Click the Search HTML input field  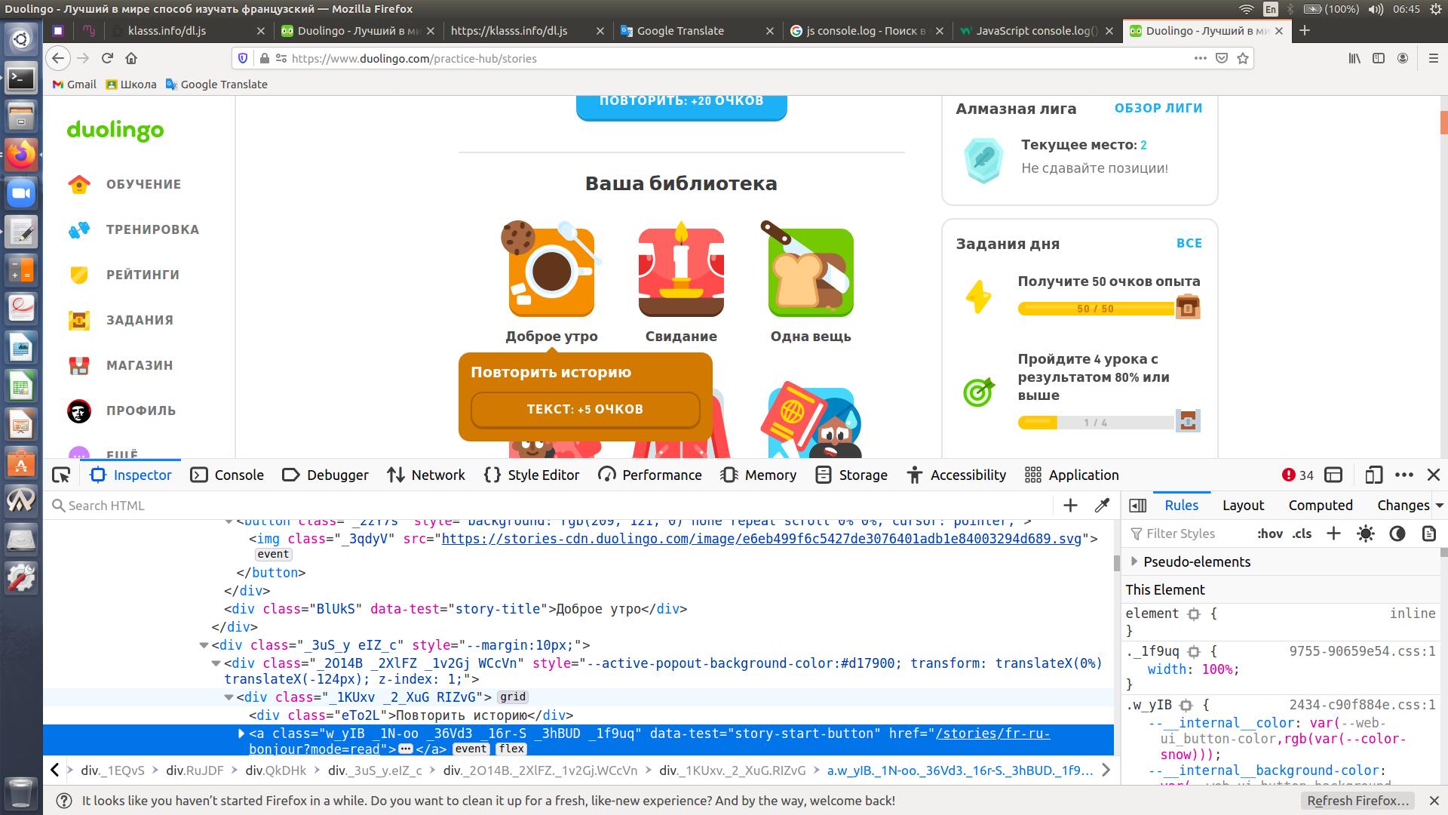click(528, 506)
